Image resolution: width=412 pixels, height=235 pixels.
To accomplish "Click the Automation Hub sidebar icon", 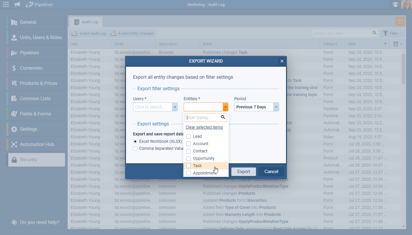I will [14, 145].
